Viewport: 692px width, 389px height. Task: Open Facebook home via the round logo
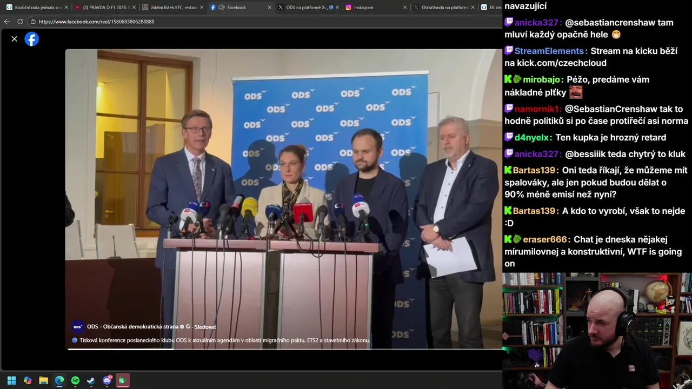coord(32,39)
